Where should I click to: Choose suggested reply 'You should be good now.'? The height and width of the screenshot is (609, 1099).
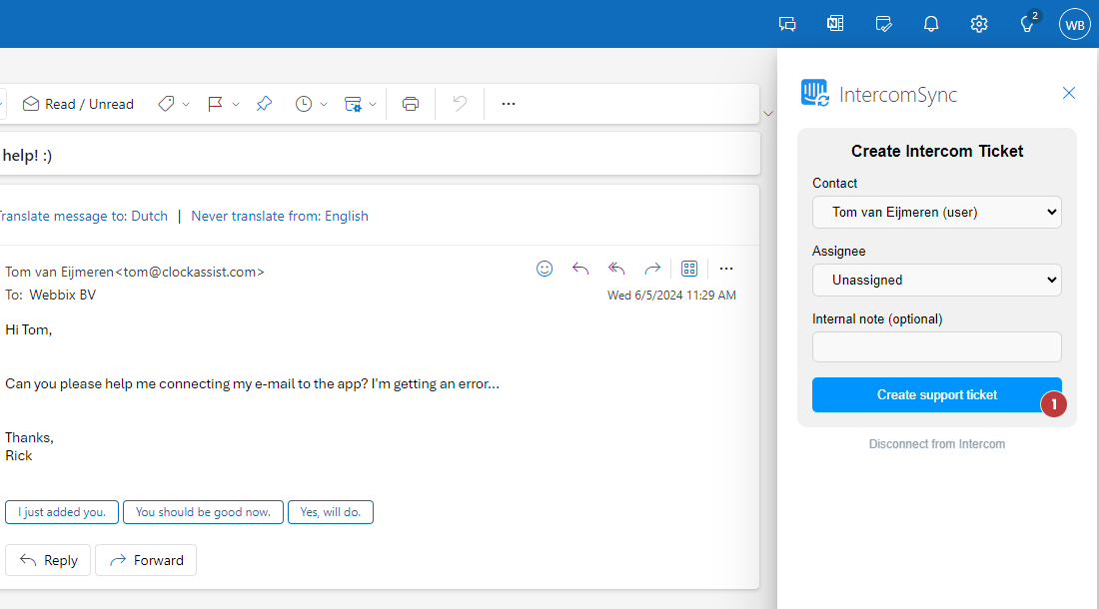[203, 512]
